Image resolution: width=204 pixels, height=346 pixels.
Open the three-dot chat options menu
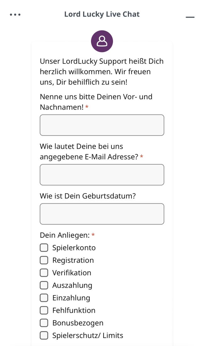point(15,14)
